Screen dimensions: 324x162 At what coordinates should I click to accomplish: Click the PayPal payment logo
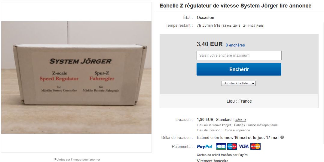204,146
